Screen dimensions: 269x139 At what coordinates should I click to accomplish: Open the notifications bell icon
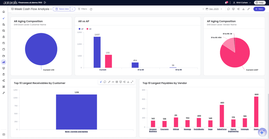pos(226,3)
